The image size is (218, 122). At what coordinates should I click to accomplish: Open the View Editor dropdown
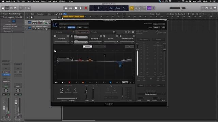point(157,27)
